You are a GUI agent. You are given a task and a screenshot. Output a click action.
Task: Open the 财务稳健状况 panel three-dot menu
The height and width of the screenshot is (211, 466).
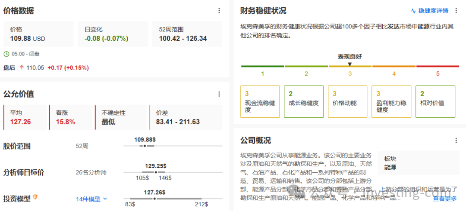456,11
